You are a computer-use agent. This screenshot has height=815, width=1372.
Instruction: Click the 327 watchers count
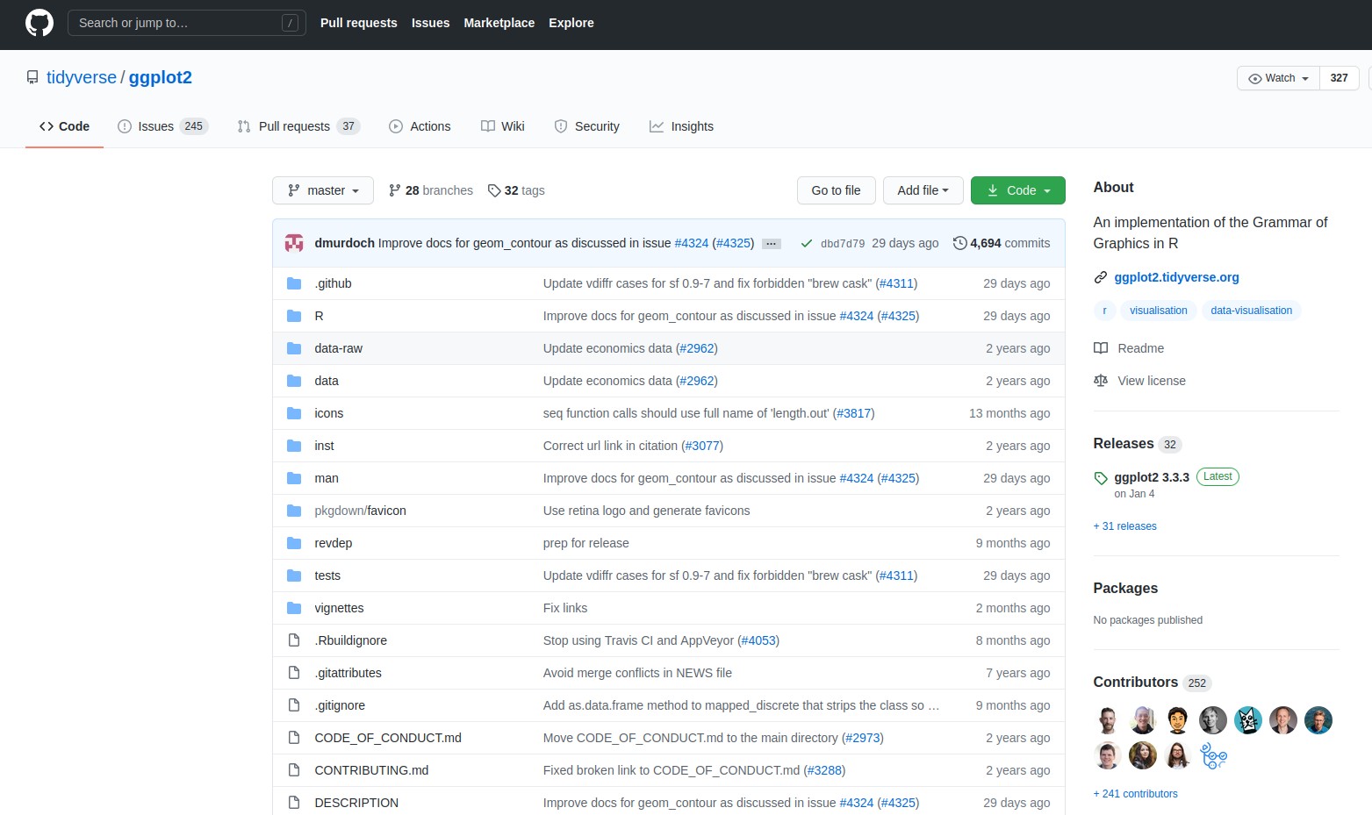coord(1339,78)
